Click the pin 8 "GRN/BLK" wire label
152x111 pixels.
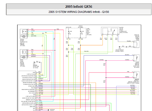(x=41, y=84)
